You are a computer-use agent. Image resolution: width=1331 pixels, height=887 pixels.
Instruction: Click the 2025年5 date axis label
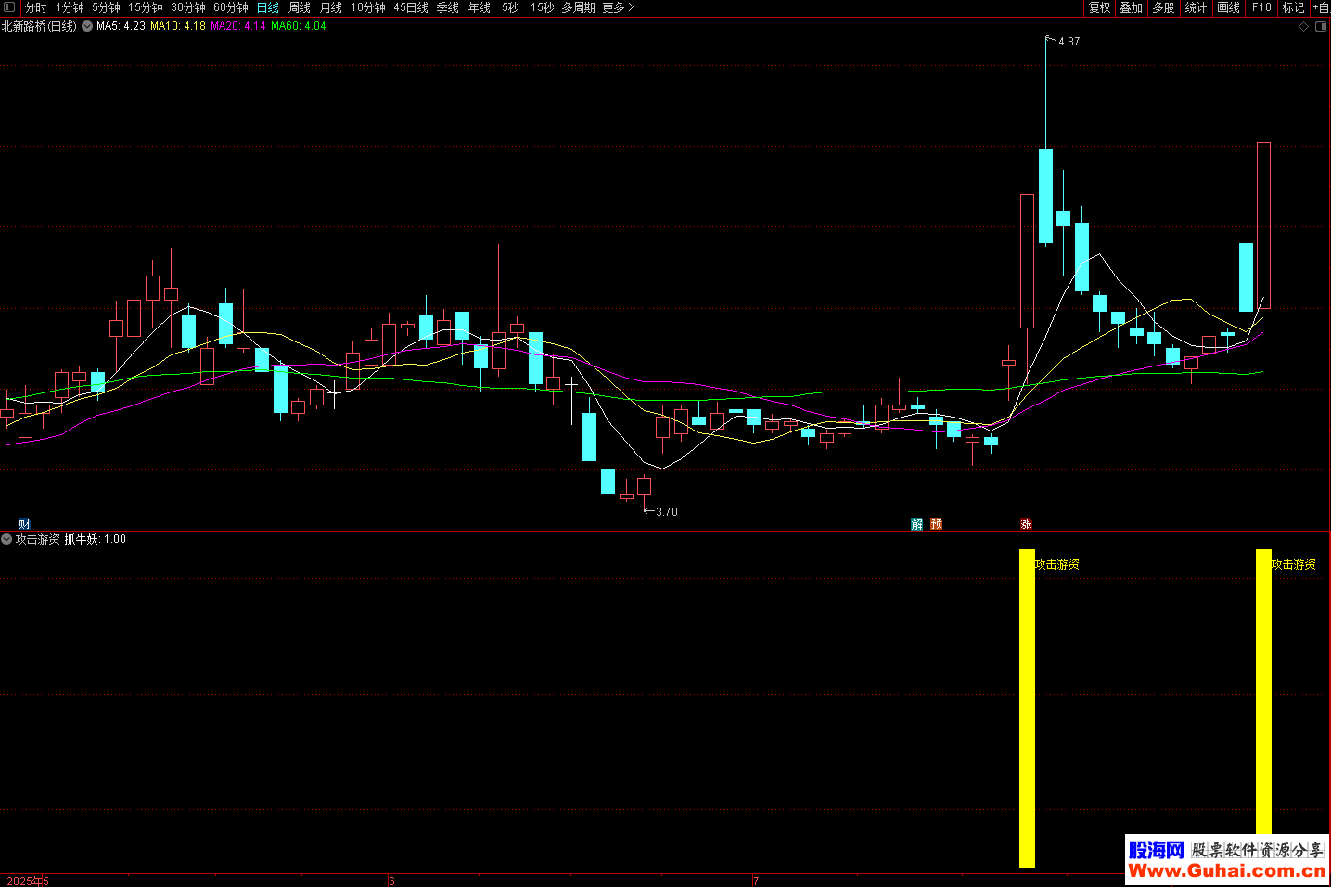[28, 881]
